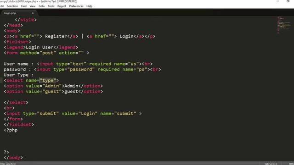
Task: Open the Help menu
Action: (89, 6)
